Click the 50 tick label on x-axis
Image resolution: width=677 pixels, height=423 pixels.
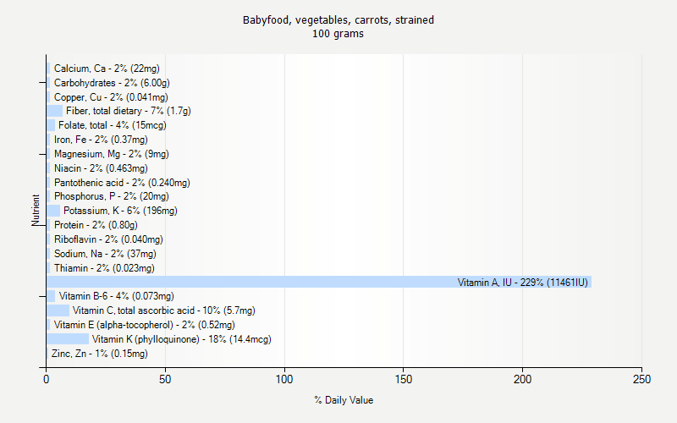click(x=165, y=379)
